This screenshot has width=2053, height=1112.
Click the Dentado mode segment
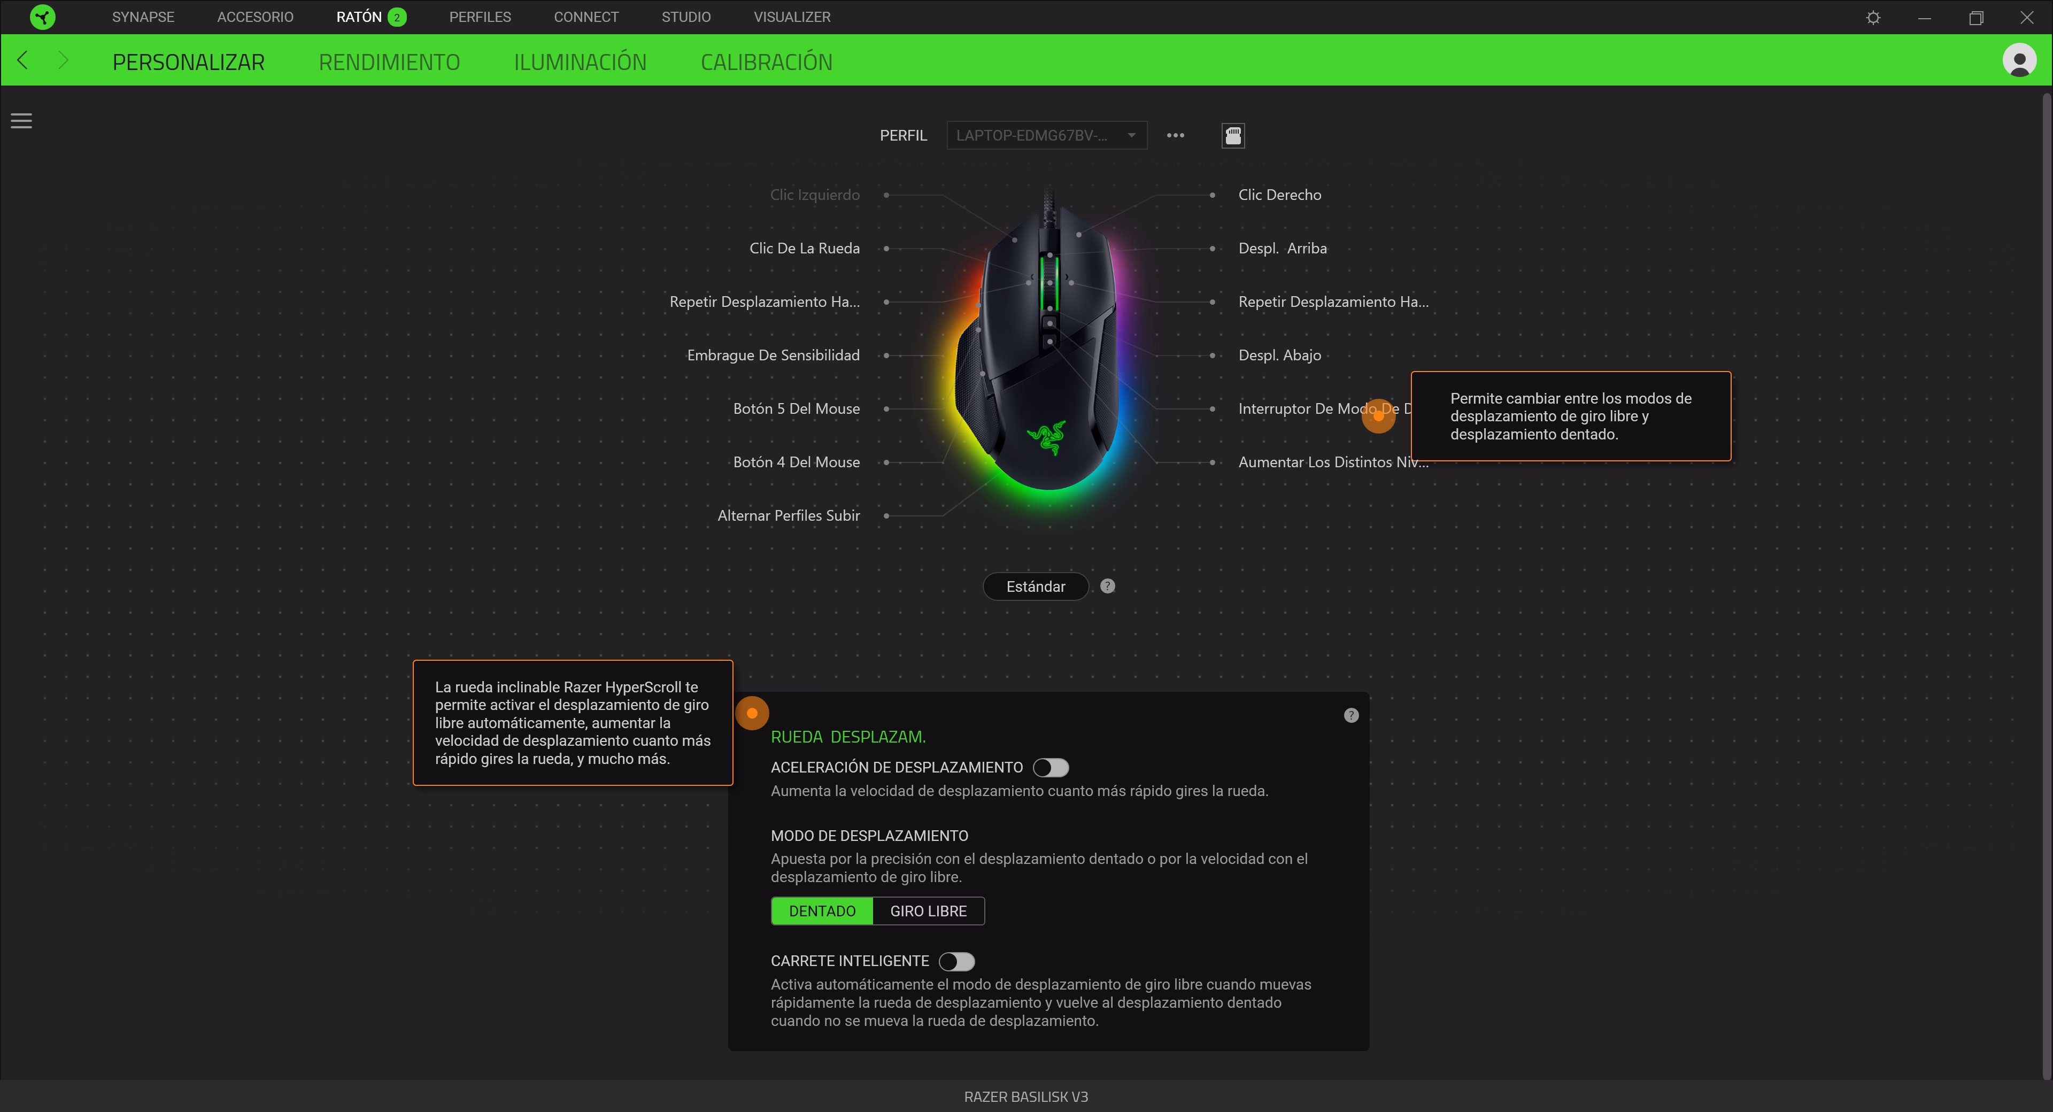(822, 911)
